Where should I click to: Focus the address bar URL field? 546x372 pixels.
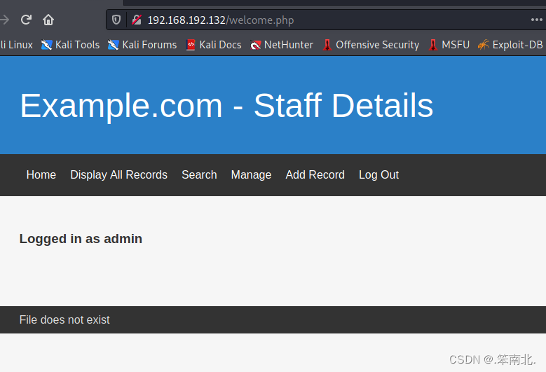coord(327,20)
